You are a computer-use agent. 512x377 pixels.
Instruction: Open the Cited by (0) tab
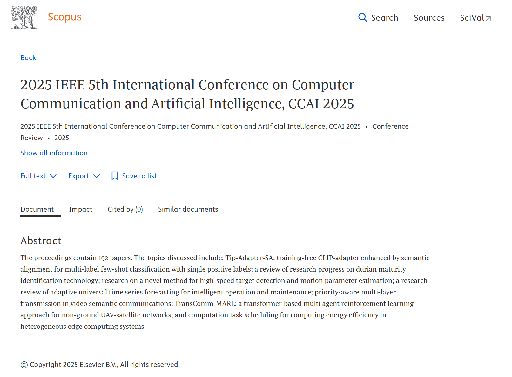pyautogui.click(x=125, y=209)
